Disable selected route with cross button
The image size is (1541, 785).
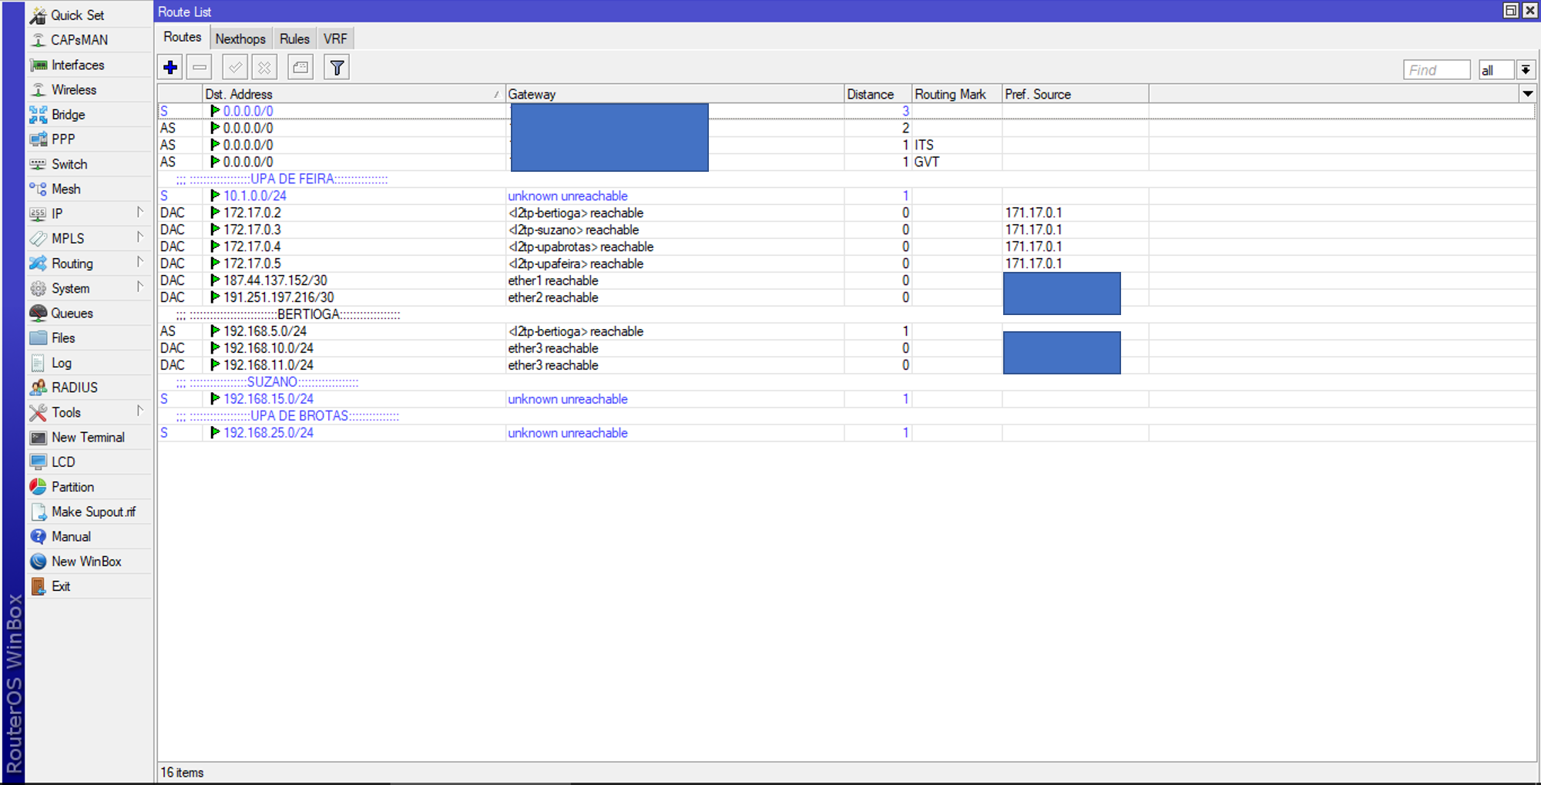pyautogui.click(x=264, y=68)
